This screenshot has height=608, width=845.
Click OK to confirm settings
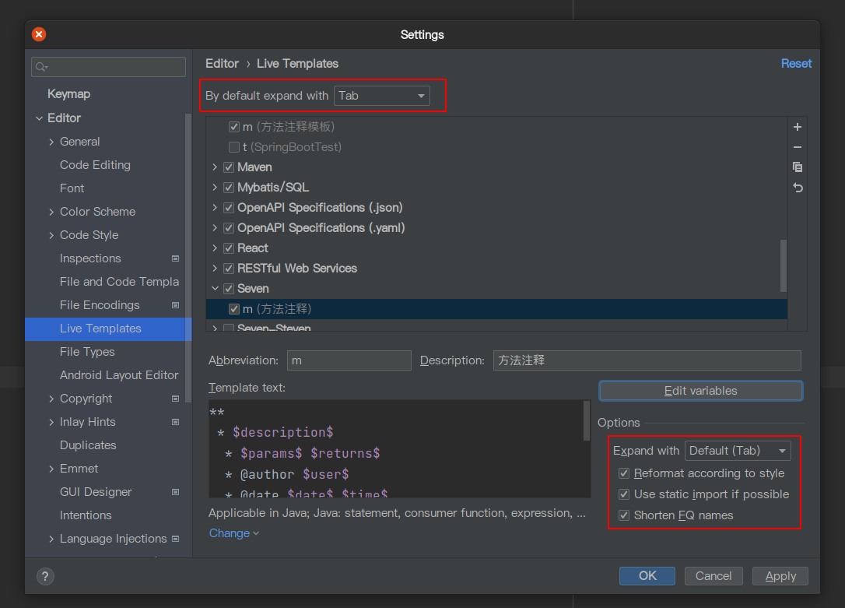tap(647, 576)
